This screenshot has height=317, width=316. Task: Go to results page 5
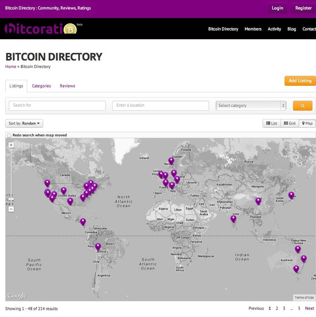(x=299, y=308)
